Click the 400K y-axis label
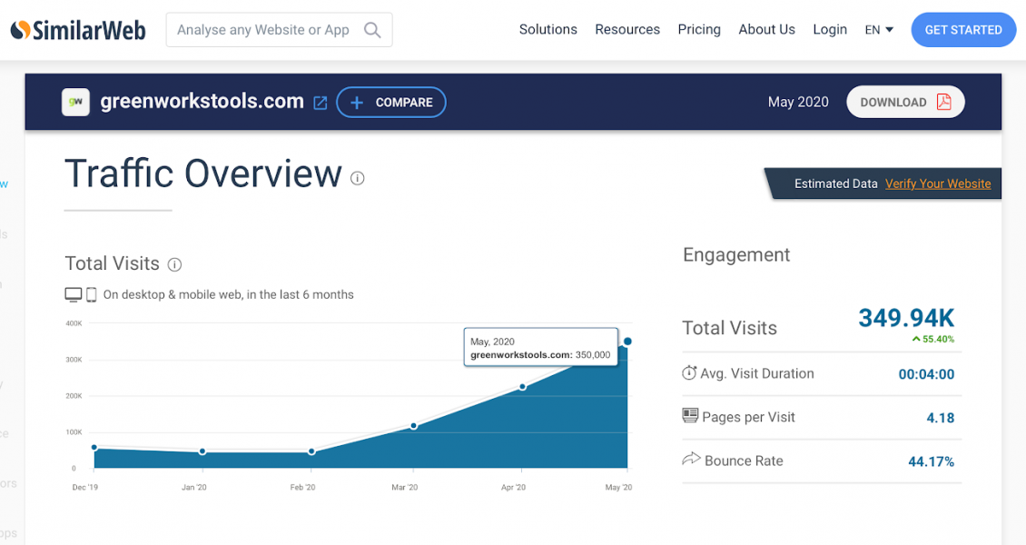This screenshot has width=1026, height=545. 74,323
